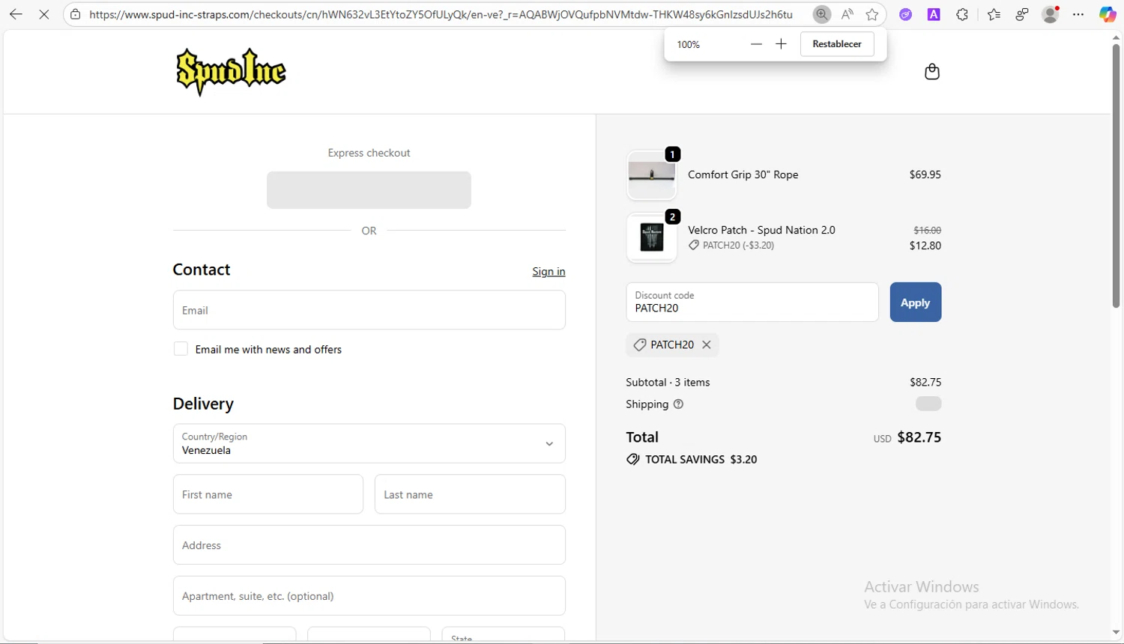Click Comfort Grip 30" Rope thumbnail
The width and height of the screenshot is (1124, 644).
[651, 175]
